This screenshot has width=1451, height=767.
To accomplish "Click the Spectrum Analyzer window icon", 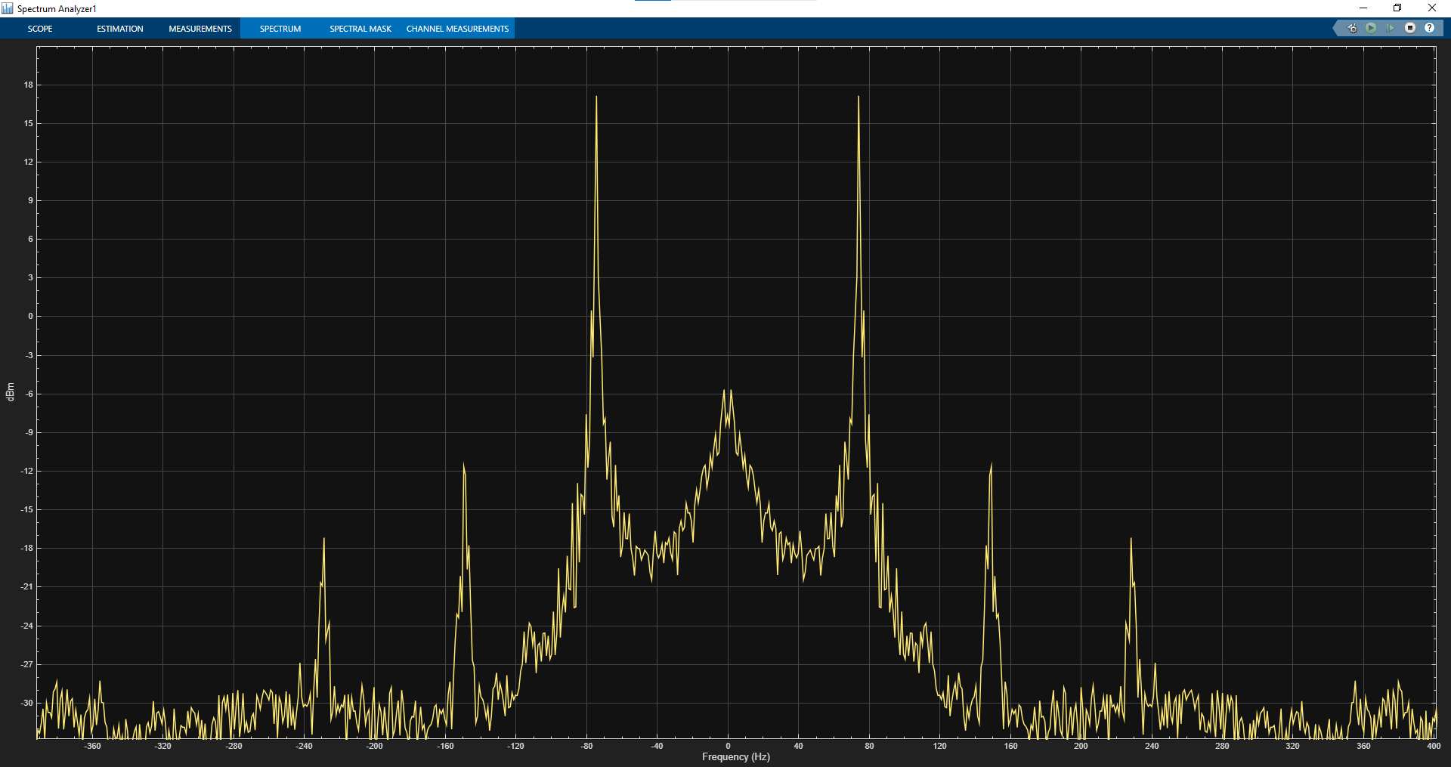I will [8, 8].
